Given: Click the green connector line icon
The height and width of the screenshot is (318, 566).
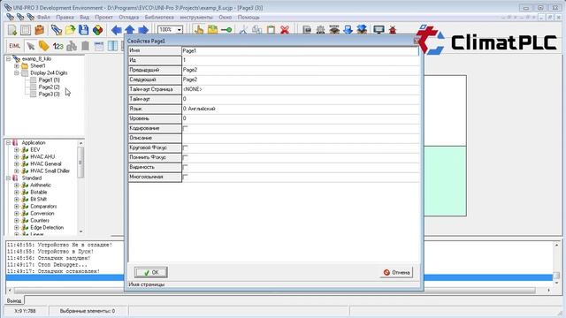Looking at the screenshot, I should point(226,30).
